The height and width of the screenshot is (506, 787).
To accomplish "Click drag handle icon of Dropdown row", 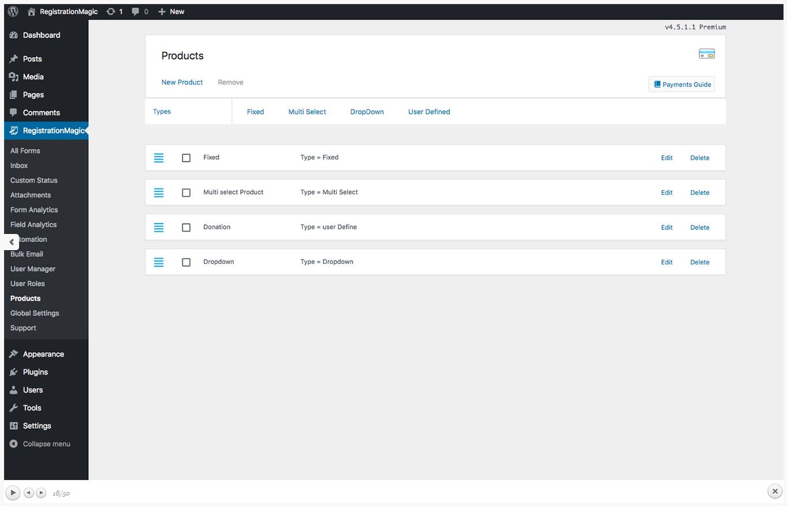I will (159, 262).
